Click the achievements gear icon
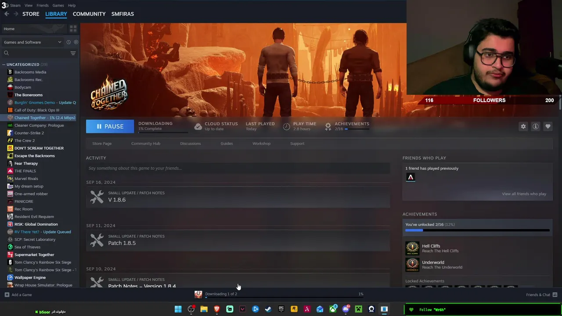The height and width of the screenshot is (316, 562). [x=328, y=126]
